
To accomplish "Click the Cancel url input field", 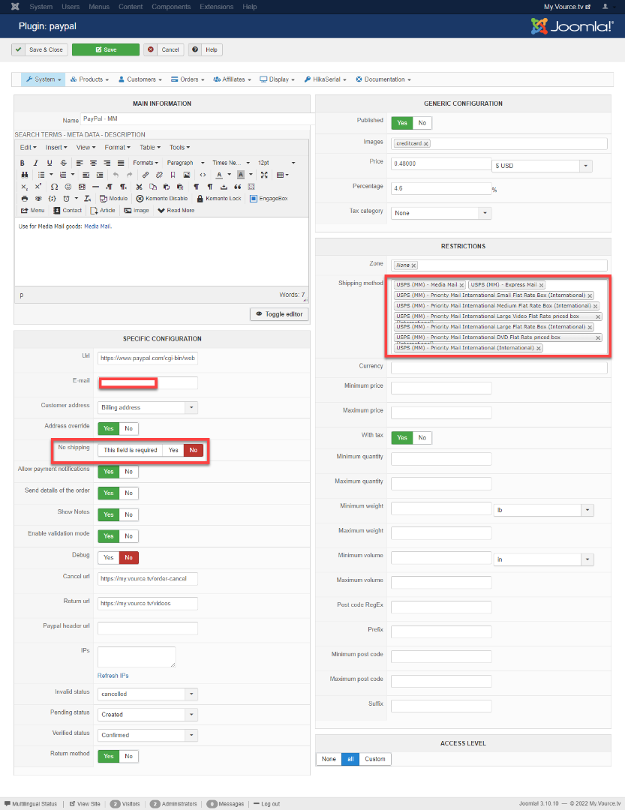I will point(147,579).
